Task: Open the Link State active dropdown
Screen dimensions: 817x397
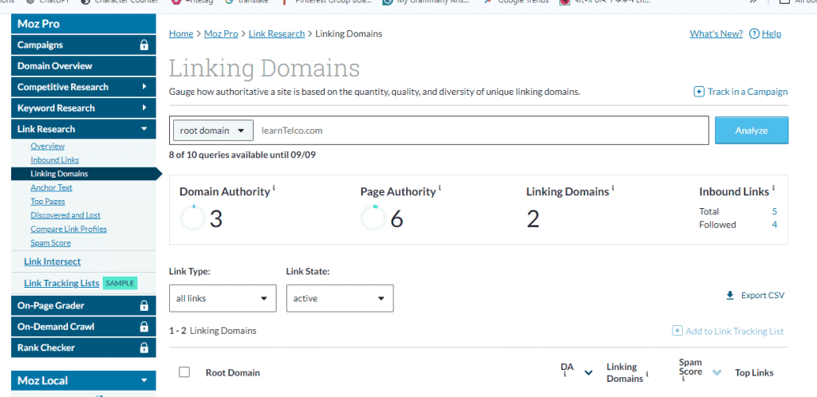Action: point(340,299)
